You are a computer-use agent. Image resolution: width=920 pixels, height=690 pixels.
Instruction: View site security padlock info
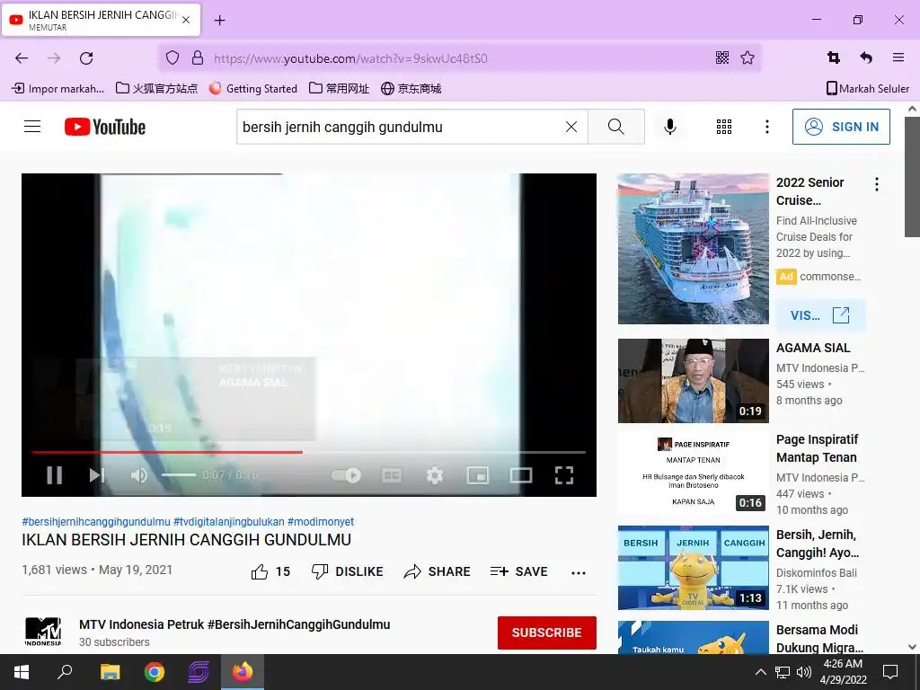coord(198,57)
